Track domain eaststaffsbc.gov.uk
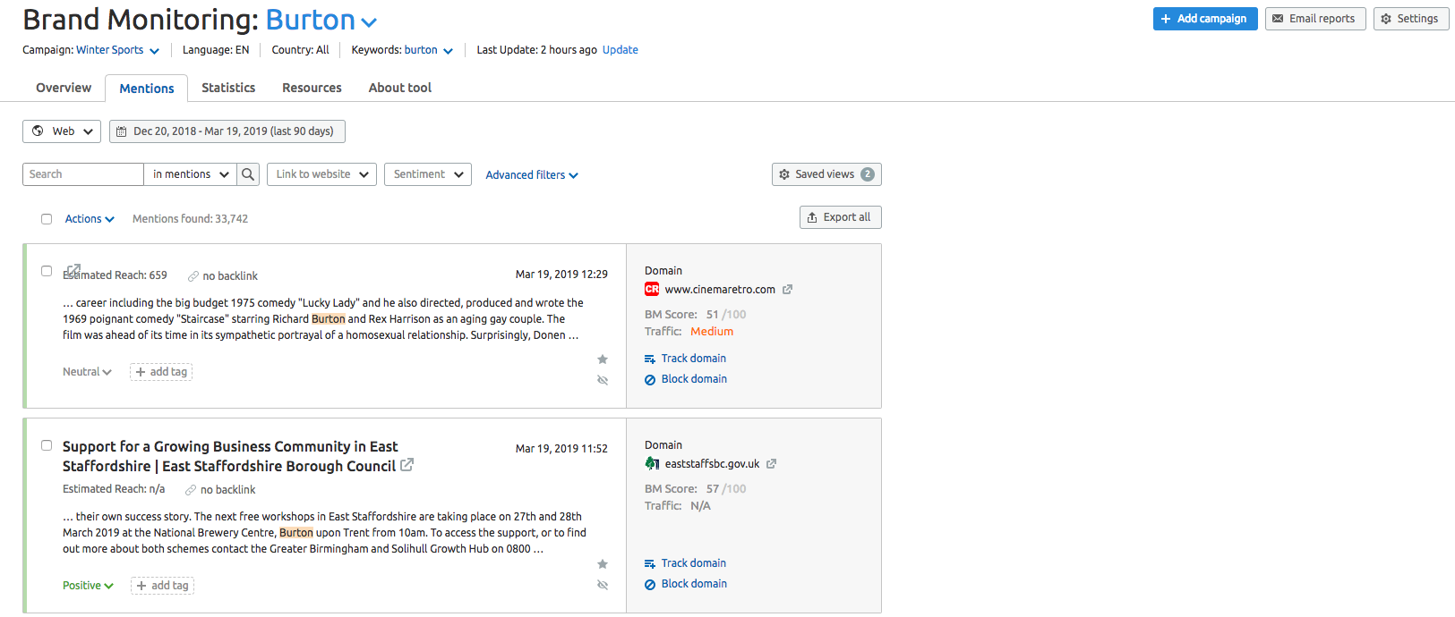 coord(685,563)
